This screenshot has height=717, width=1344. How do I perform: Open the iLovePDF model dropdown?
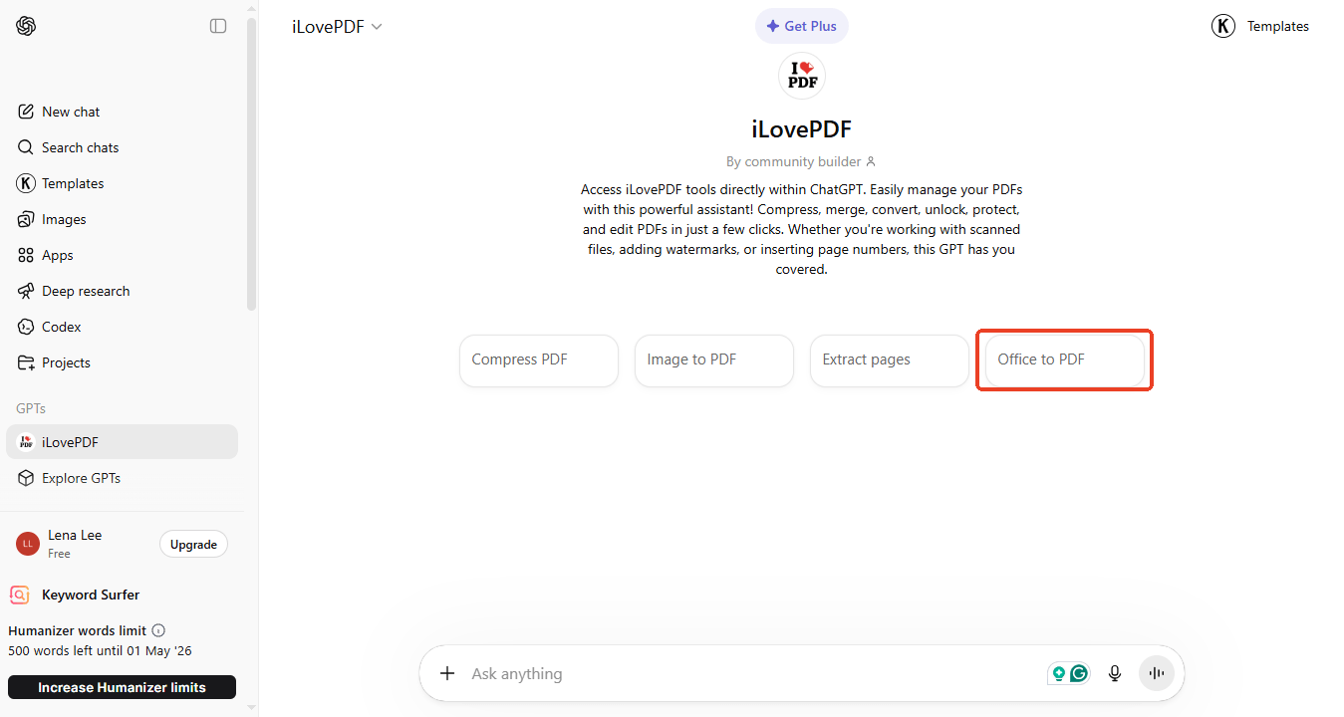click(x=337, y=26)
